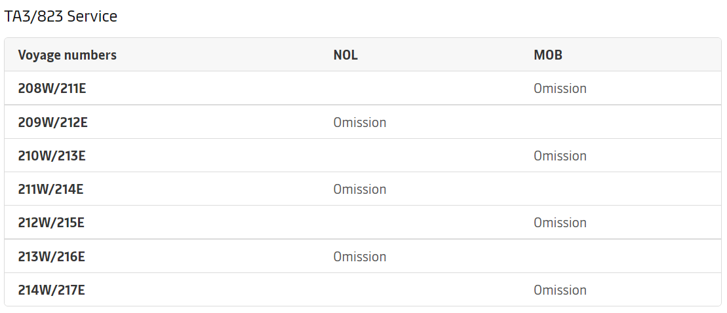Click MOB Omission for voyage 210W/213E

point(560,156)
